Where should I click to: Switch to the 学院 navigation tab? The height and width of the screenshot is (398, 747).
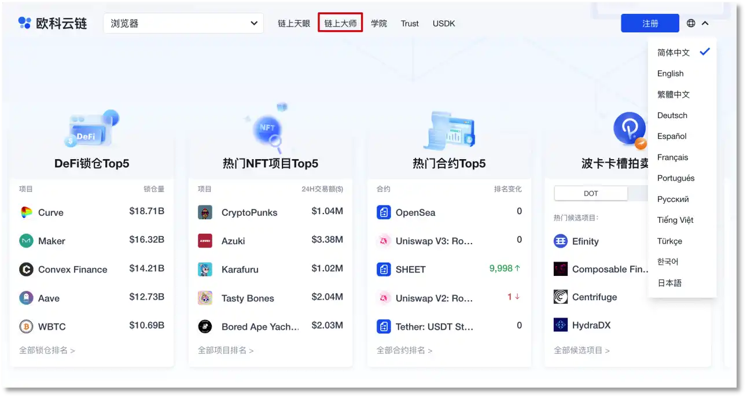pyautogui.click(x=380, y=23)
